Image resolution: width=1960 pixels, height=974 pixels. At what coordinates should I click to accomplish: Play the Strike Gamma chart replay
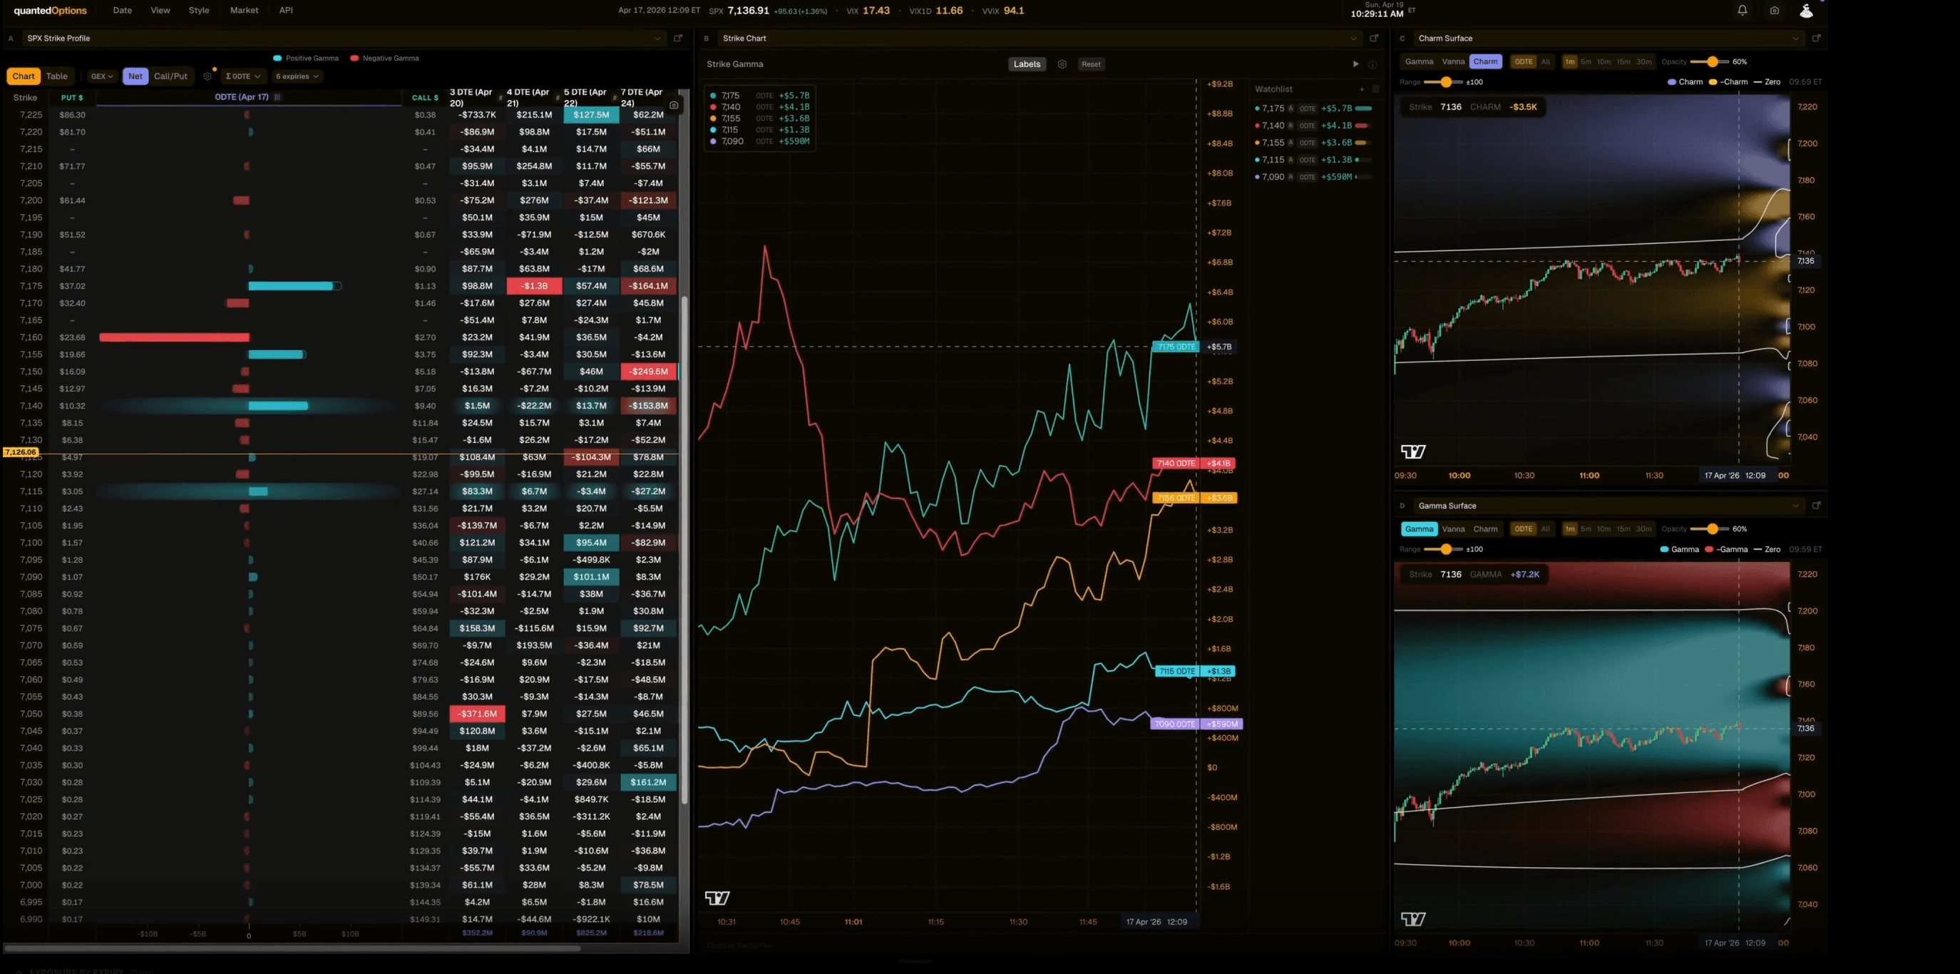pos(1356,64)
